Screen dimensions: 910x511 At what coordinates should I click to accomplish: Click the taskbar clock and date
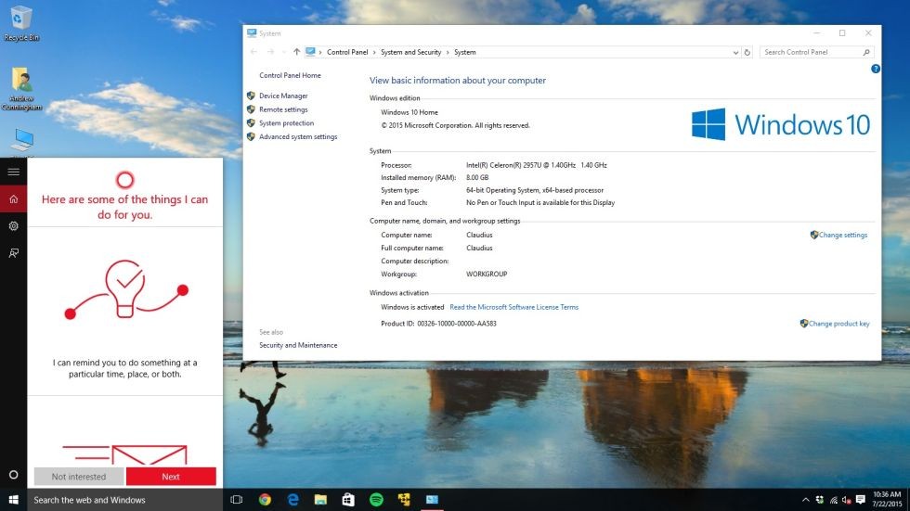tap(888, 500)
